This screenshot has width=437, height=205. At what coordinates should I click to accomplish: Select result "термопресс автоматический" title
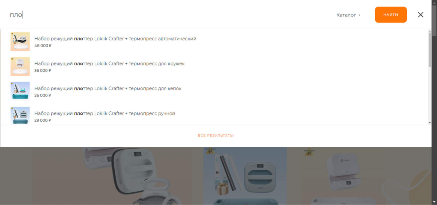(115, 39)
